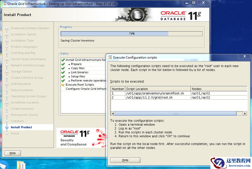Click the Number column header
The height and width of the screenshot is (169, 252).
pos(118,89)
